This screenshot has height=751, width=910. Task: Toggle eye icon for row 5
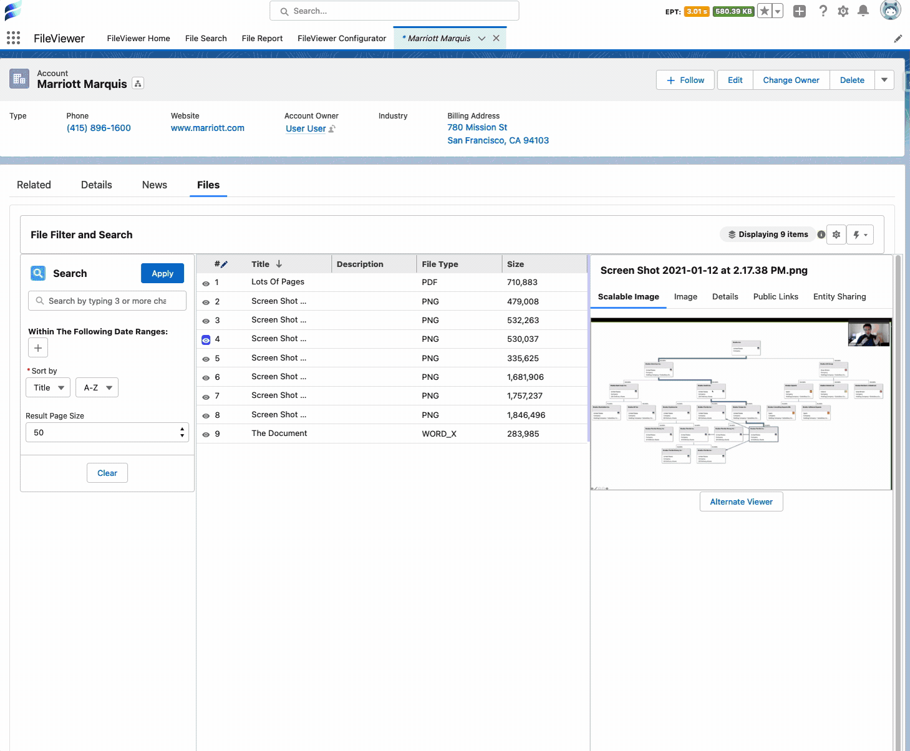(206, 359)
